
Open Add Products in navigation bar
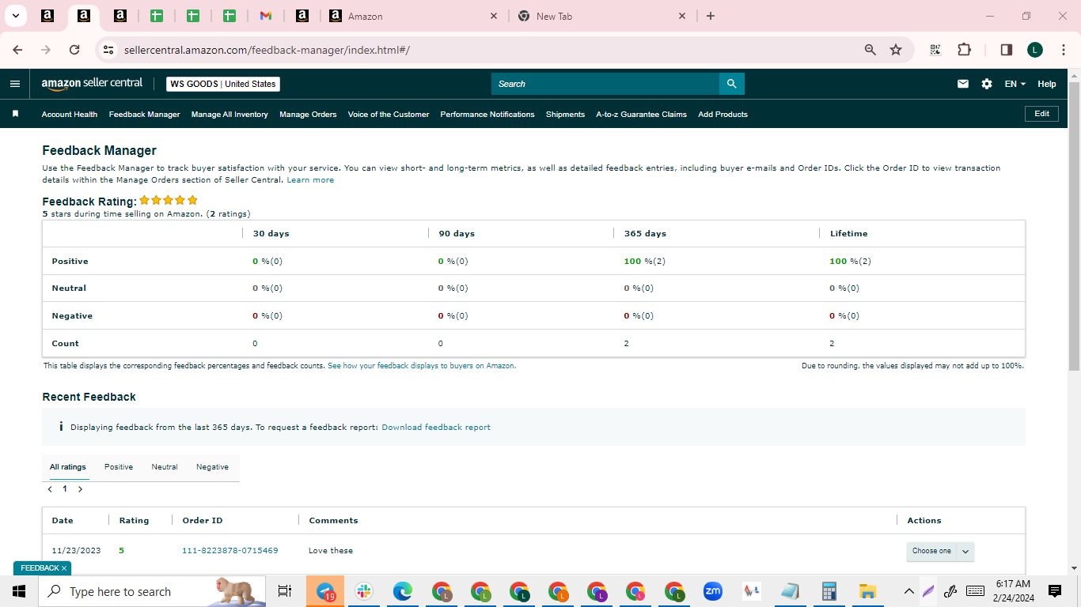point(723,115)
